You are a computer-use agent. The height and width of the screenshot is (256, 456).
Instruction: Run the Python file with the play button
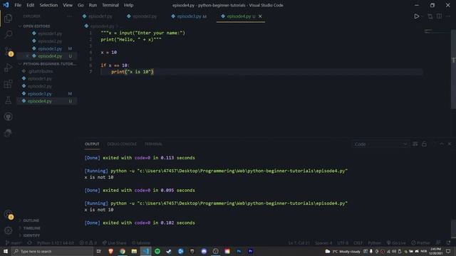[416, 16]
